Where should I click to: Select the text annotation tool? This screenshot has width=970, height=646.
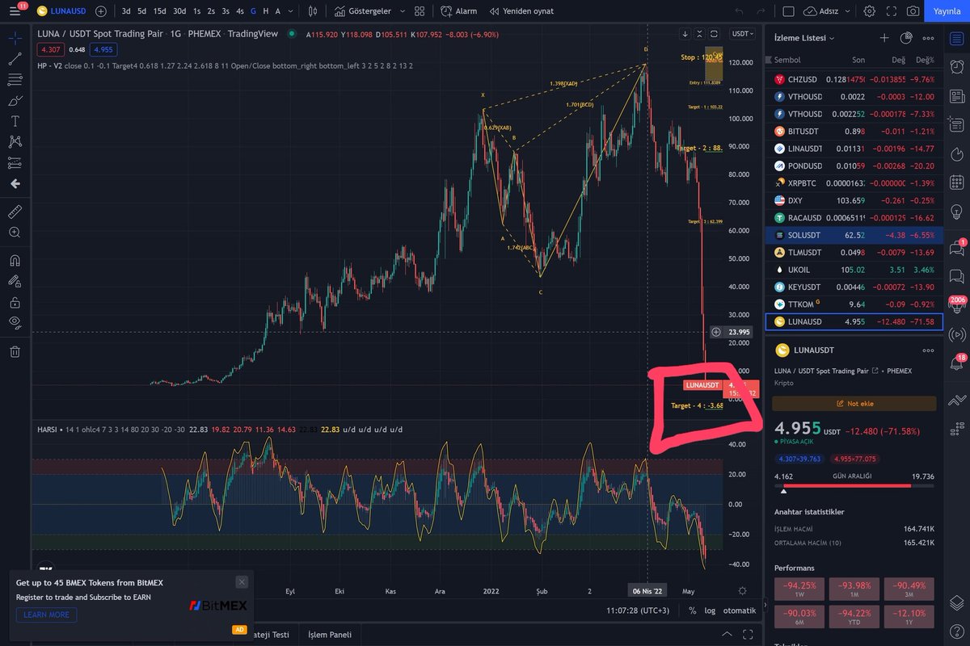[15, 121]
